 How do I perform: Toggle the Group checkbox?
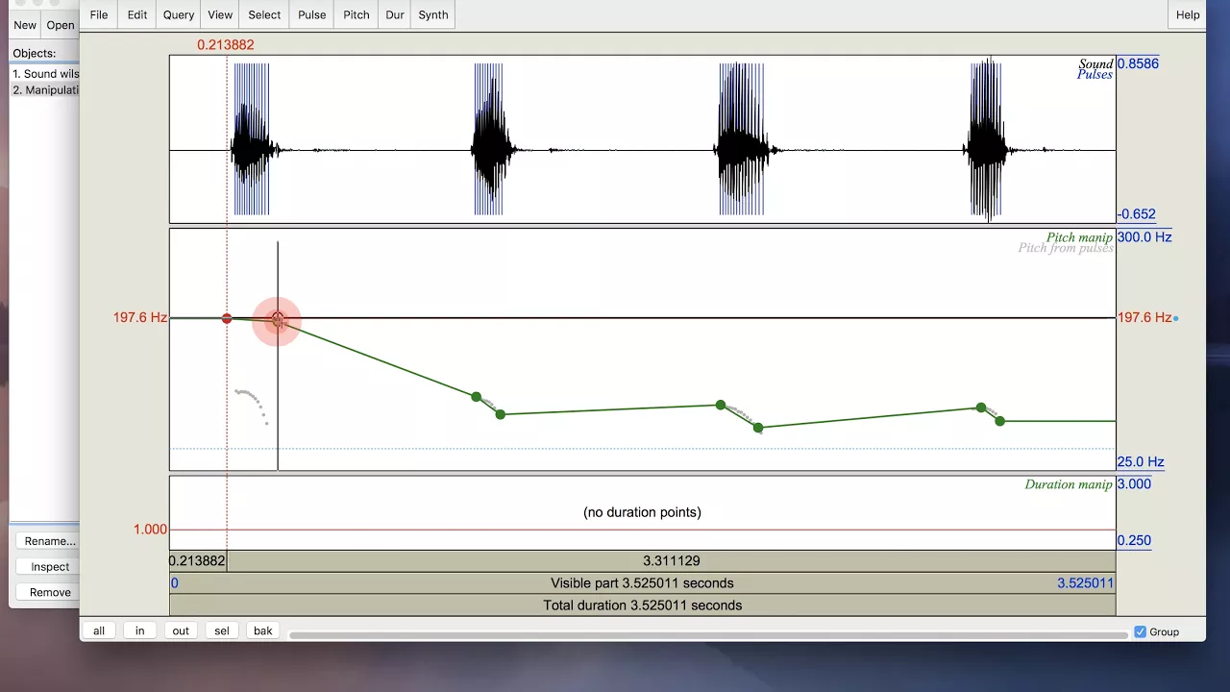tap(1141, 631)
